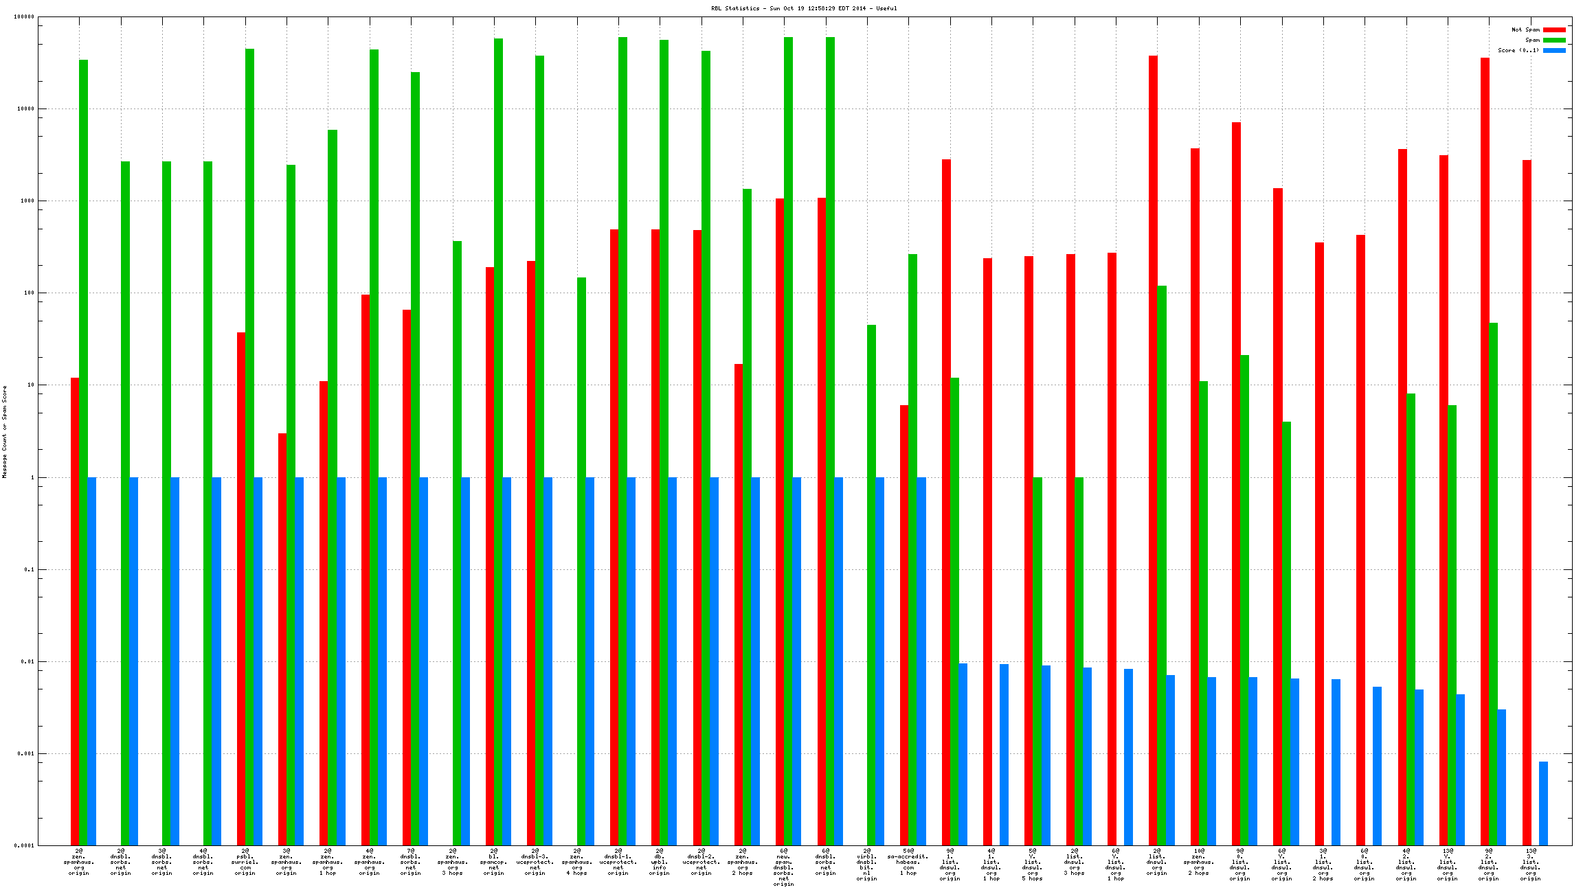1583x890 pixels.
Task: Click the Spam legend text label
Action: [x=1532, y=40]
